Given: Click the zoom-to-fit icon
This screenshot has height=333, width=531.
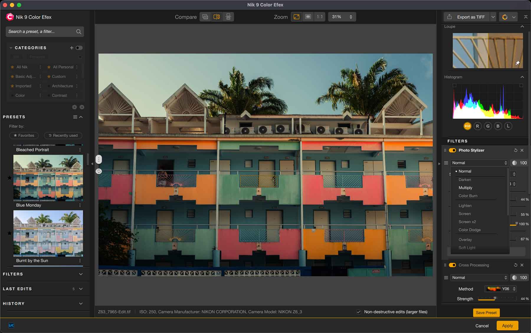Looking at the screenshot, I should [x=296, y=17].
